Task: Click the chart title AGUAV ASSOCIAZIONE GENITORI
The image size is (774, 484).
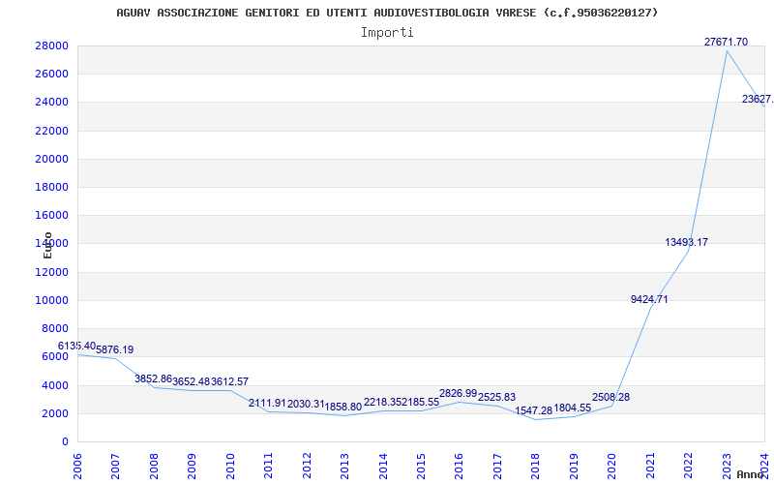Action: [x=387, y=13]
